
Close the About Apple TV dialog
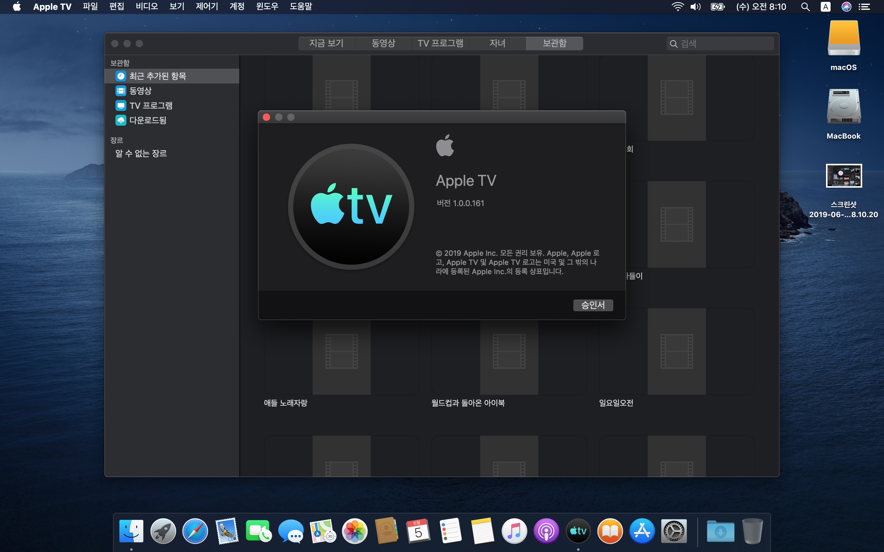pos(266,117)
